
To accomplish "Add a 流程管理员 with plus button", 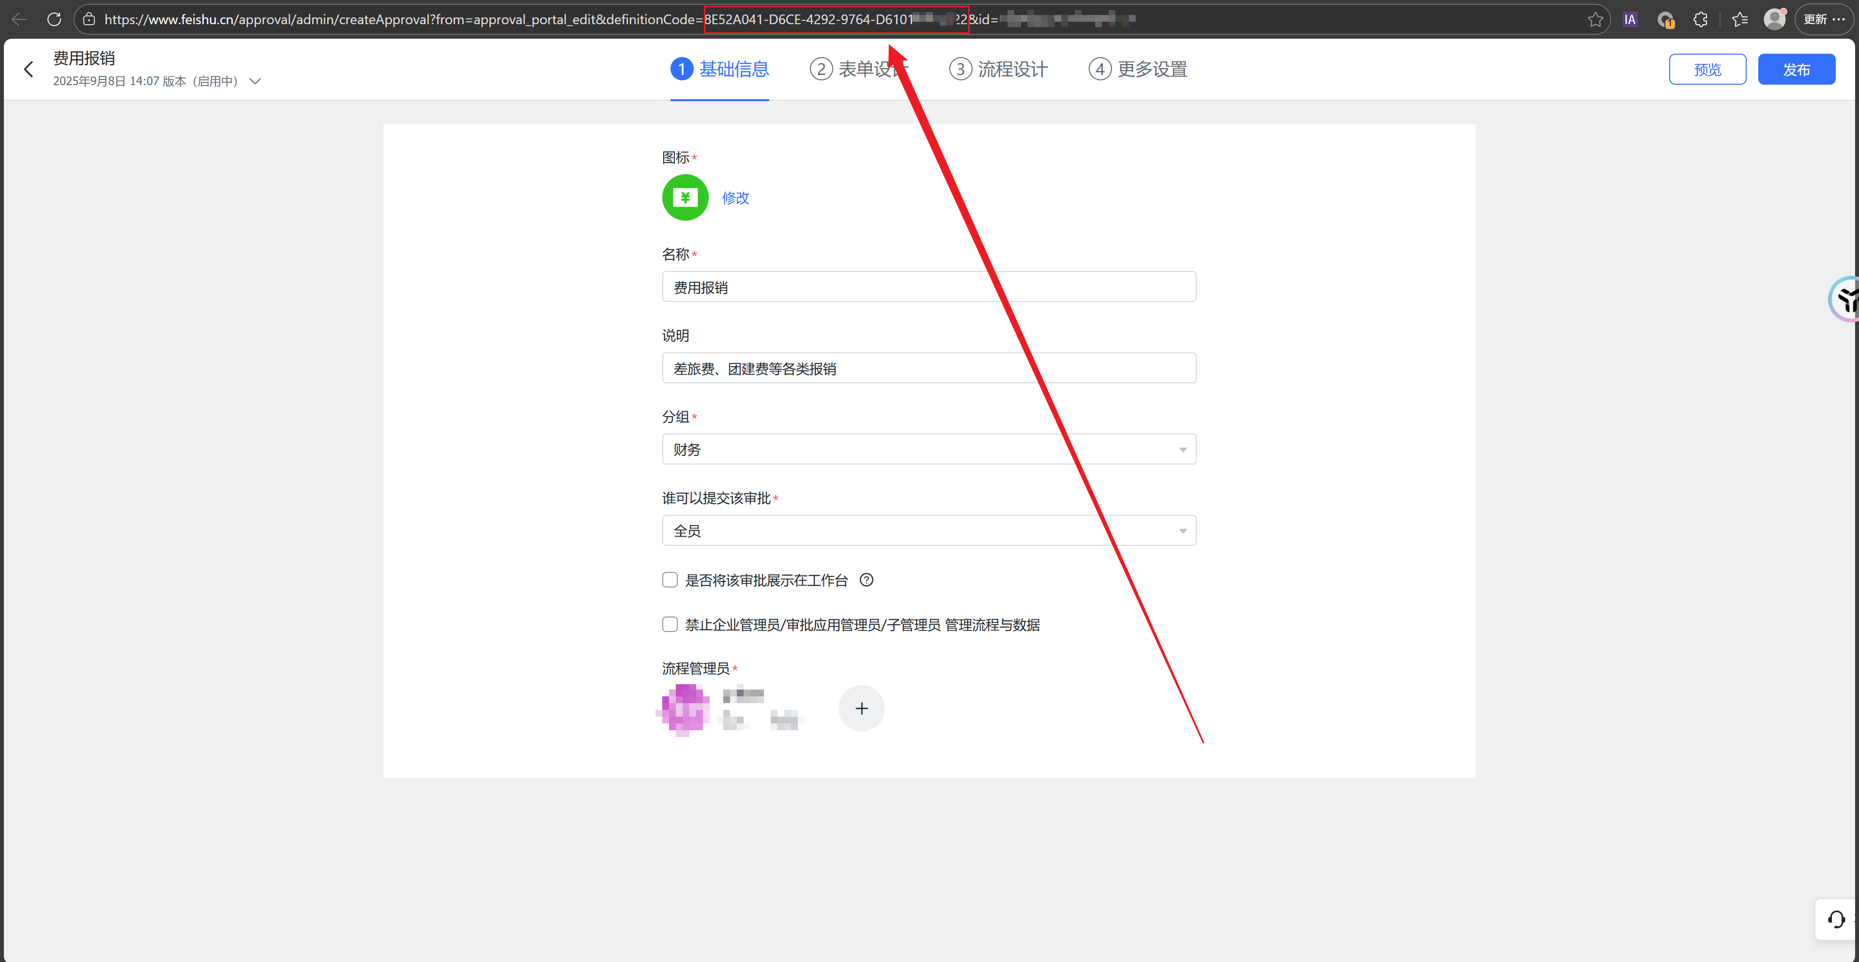I will point(861,708).
